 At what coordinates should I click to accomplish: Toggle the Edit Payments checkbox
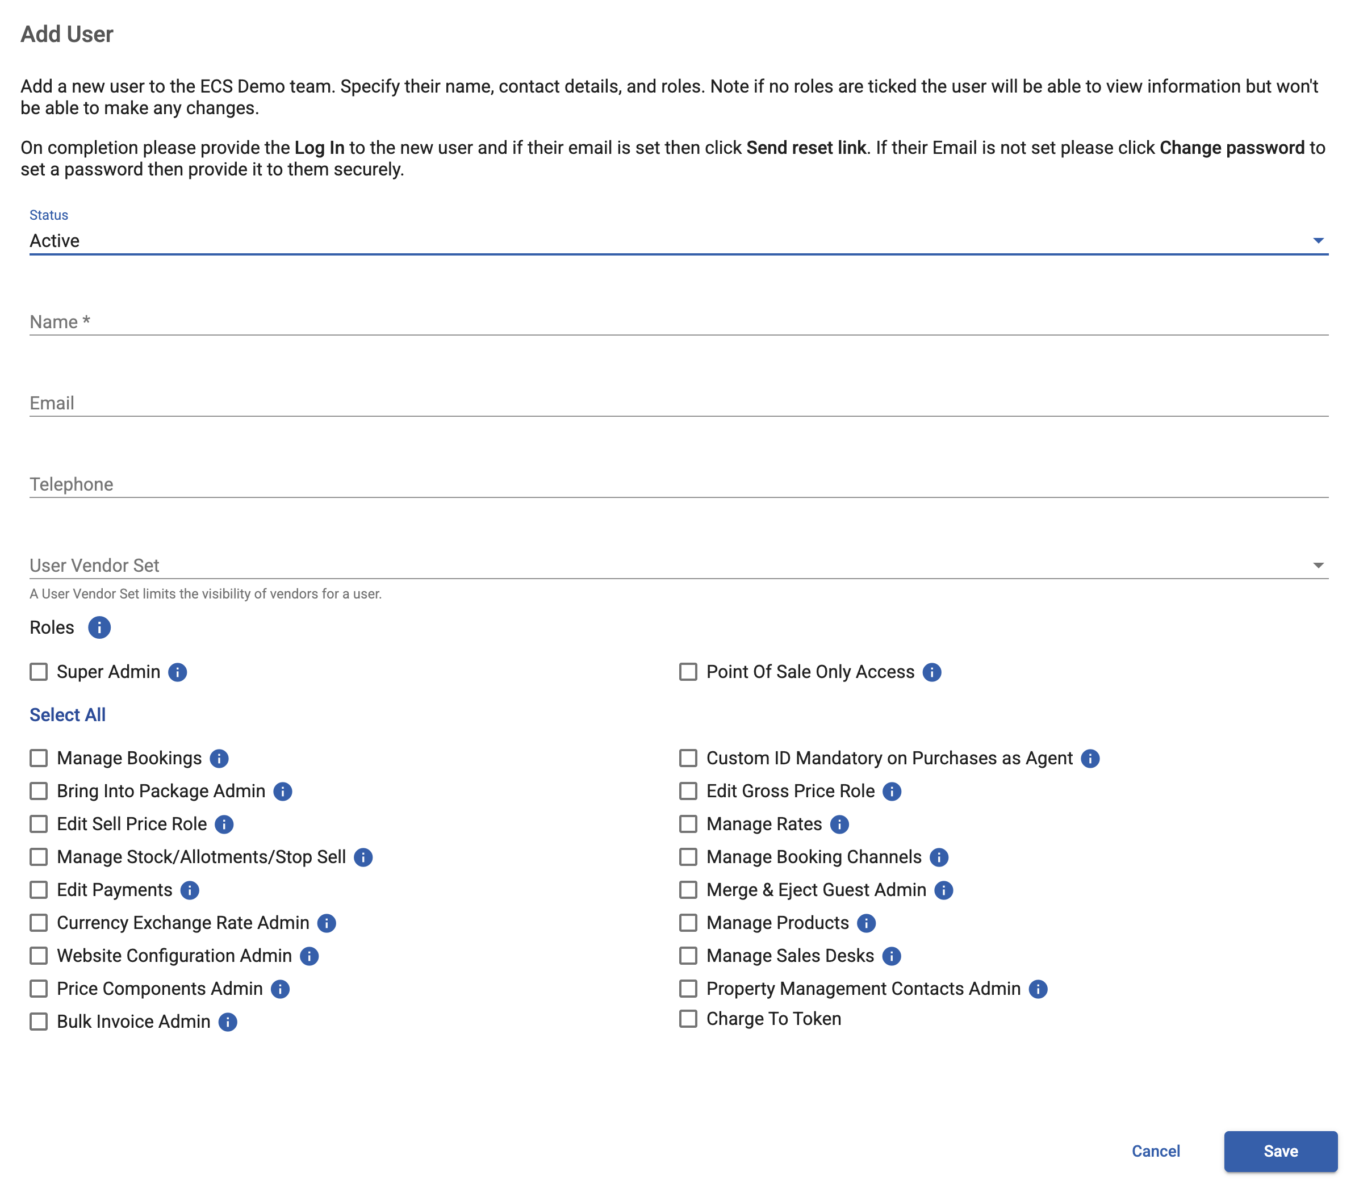pyautogui.click(x=39, y=890)
